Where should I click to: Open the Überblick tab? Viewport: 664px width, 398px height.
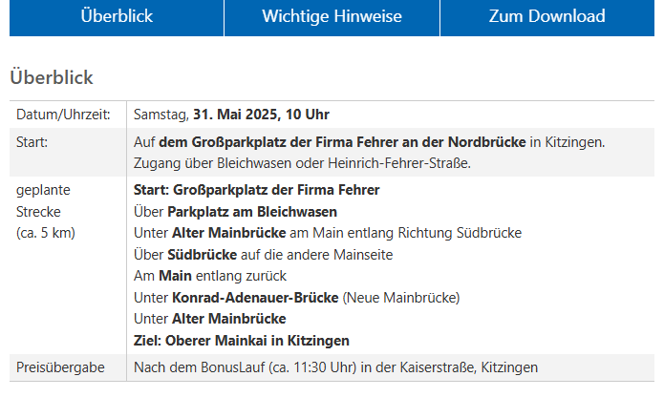[x=117, y=17]
